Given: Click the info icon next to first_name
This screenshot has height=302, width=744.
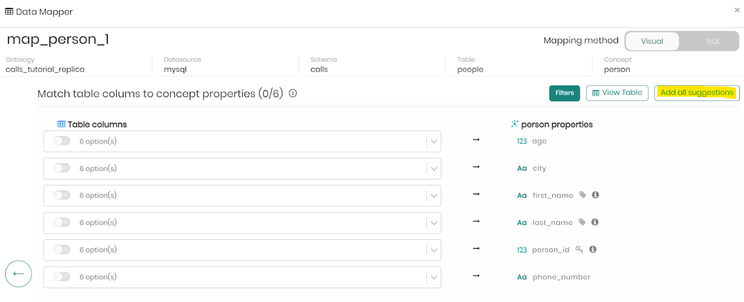Looking at the screenshot, I should [595, 195].
